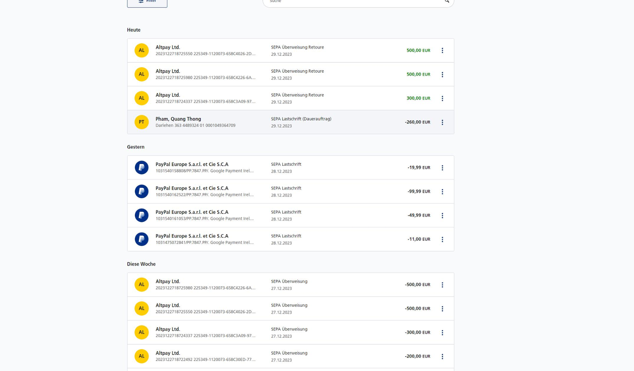The width and height of the screenshot is (634, 371).
Task: Open options for Pham, Quang Thong transaction
Action: pos(442,123)
